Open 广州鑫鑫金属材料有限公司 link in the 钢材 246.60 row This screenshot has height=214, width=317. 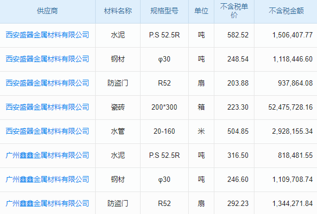click(x=47, y=179)
